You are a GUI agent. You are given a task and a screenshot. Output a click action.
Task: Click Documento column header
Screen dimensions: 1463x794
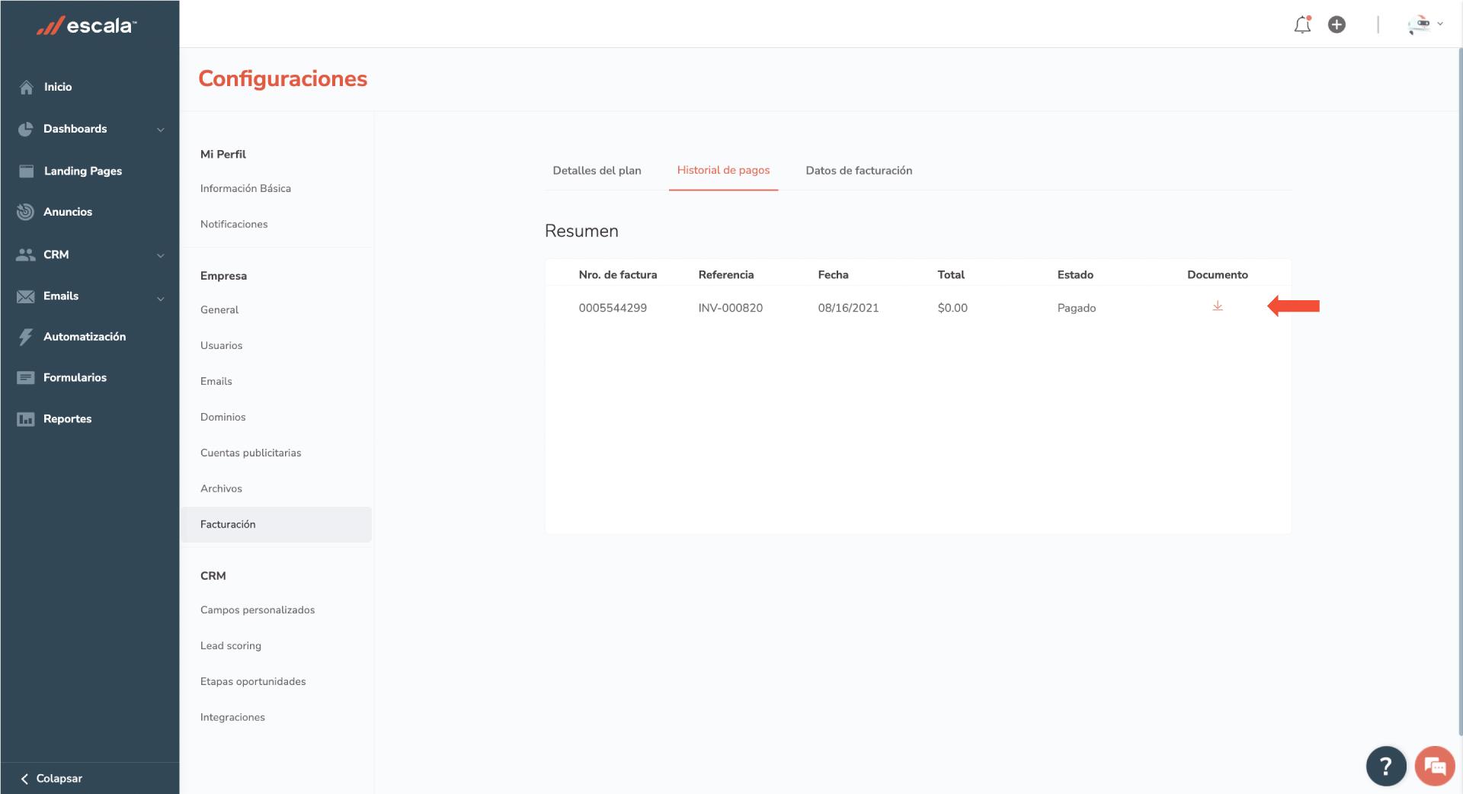point(1218,274)
